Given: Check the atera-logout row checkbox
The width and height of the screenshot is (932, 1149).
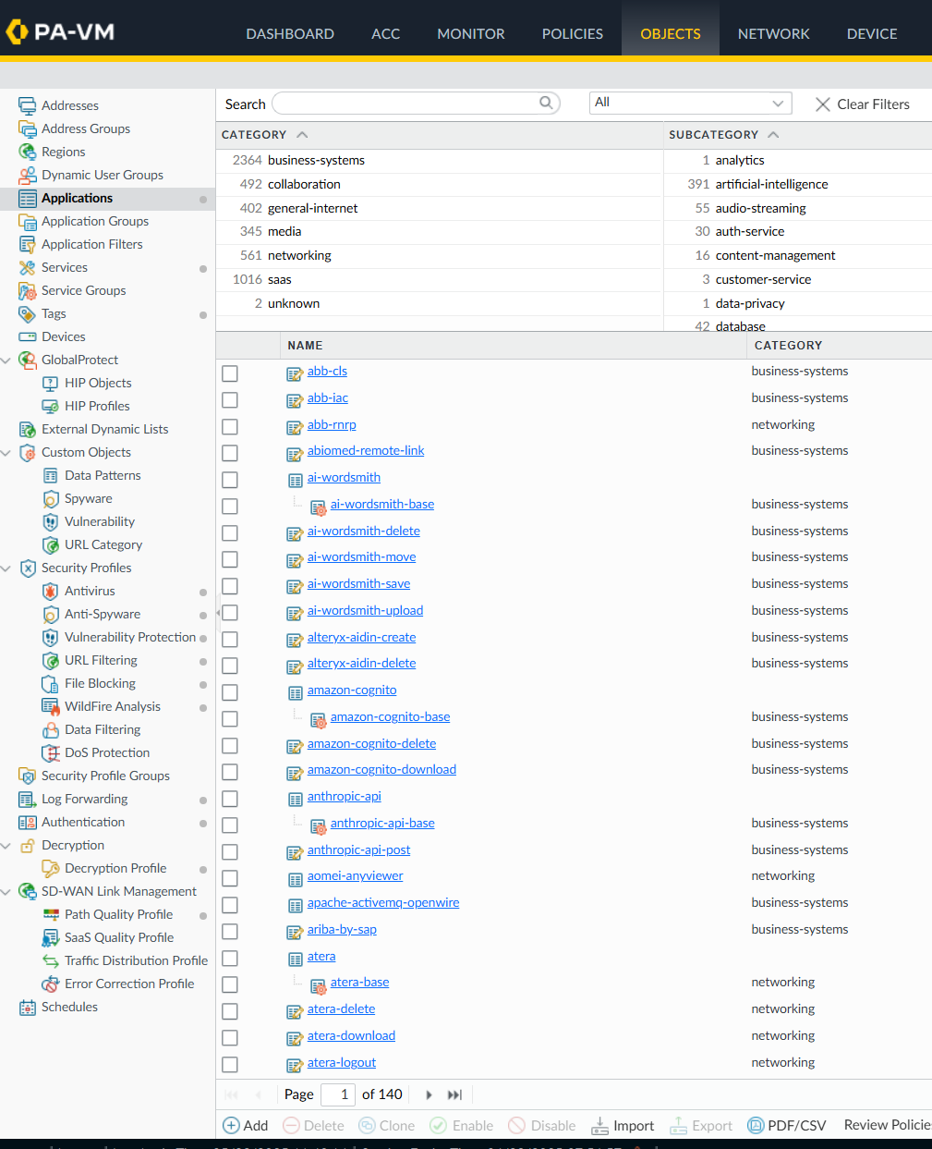Looking at the screenshot, I should 230,1065.
